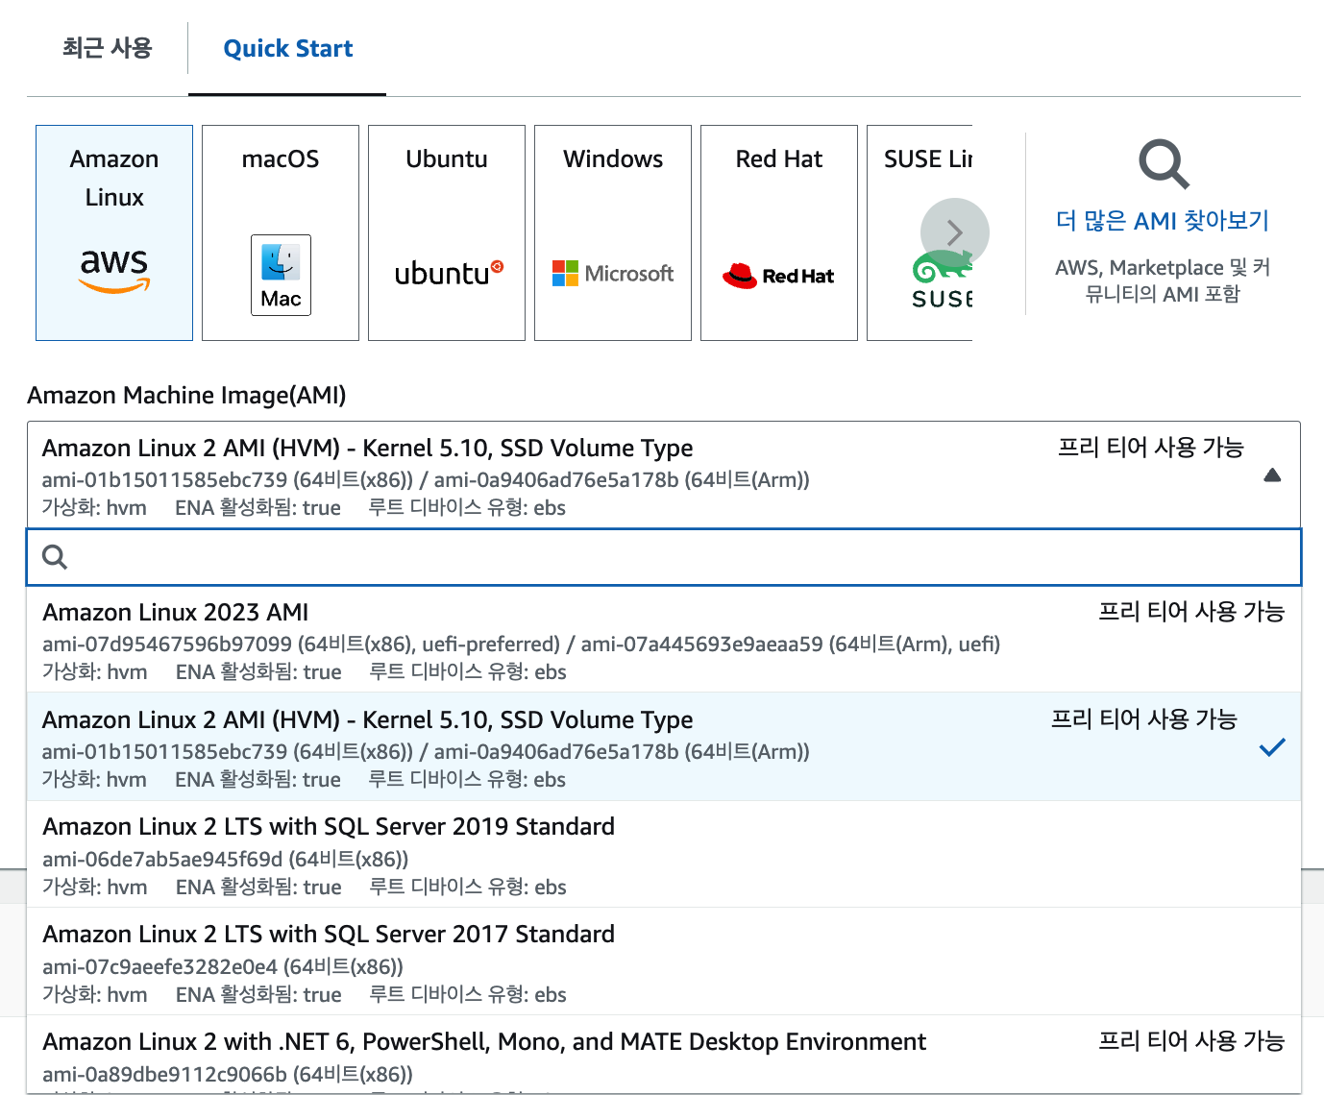Click the 프리 티어 사용 가능 label on Amazon Linux 2023

coord(1191,612)
